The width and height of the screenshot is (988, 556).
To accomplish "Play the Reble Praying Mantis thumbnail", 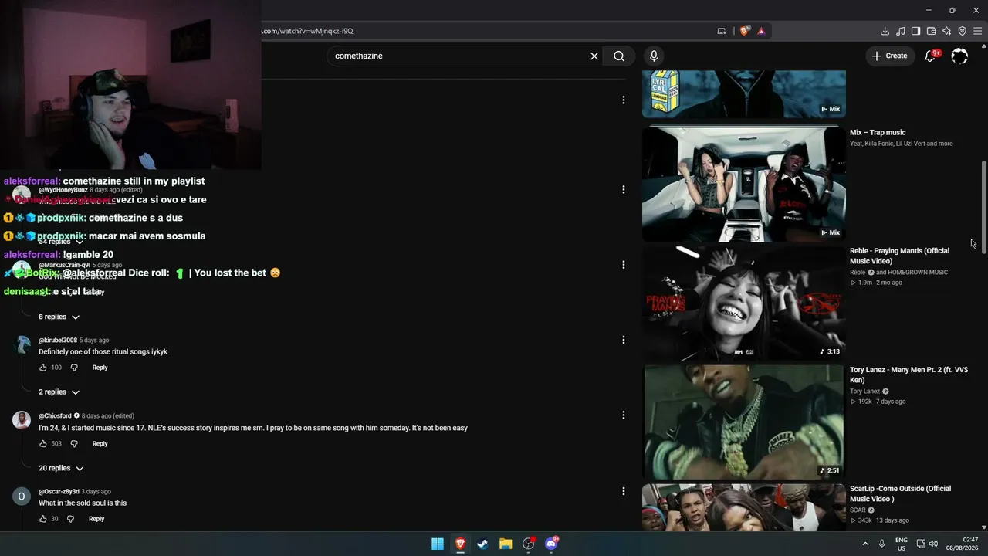I will tap(744, 303).
